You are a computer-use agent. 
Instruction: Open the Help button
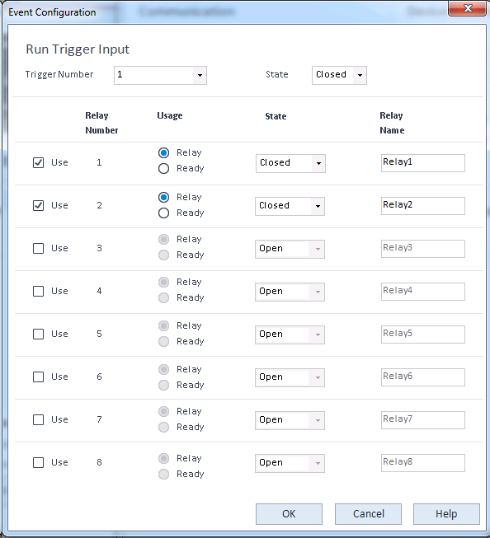(446, 514)
